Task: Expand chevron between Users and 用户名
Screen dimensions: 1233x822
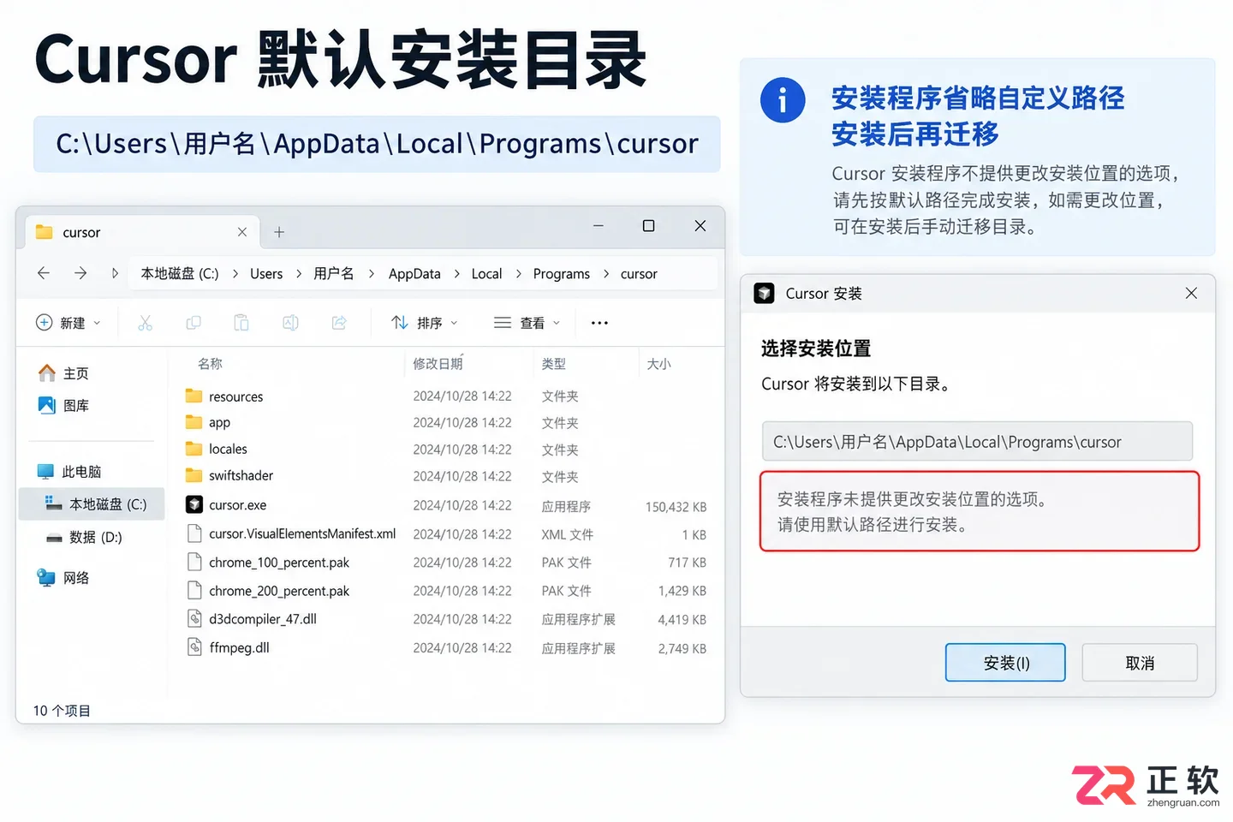Action: tap(299, 274)
